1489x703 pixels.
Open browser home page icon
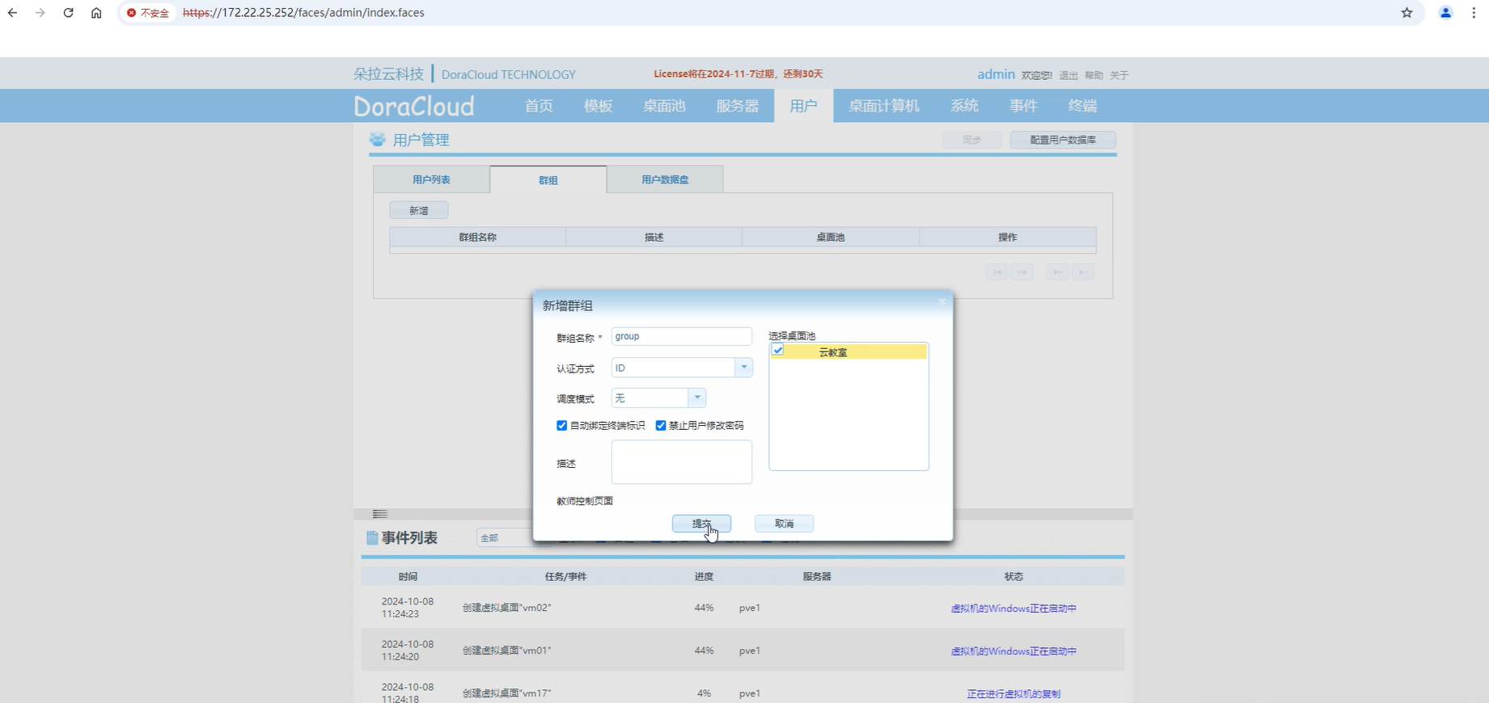(x=96, y=13)
